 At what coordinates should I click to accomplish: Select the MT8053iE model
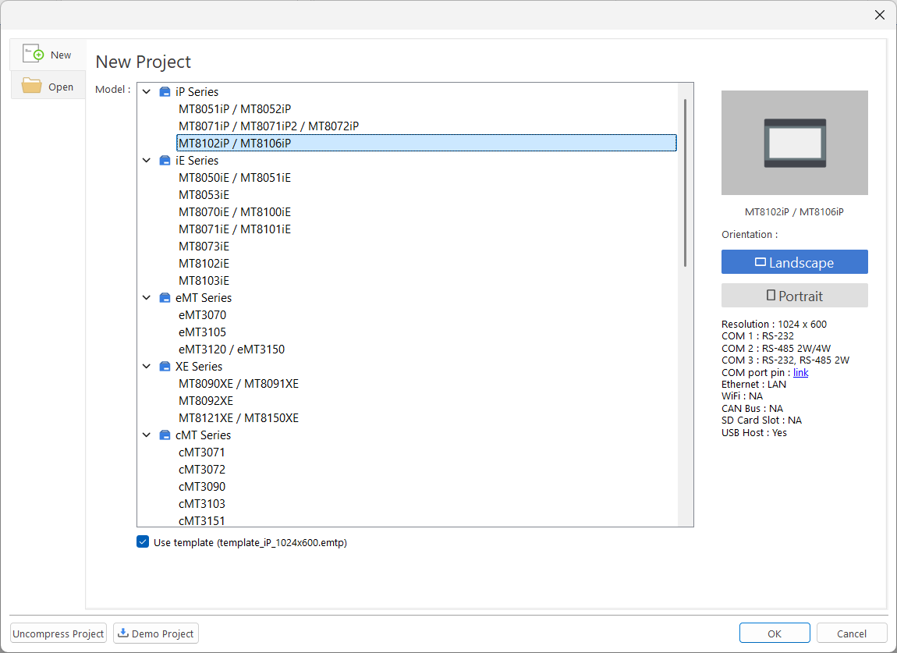coord(204,194)
